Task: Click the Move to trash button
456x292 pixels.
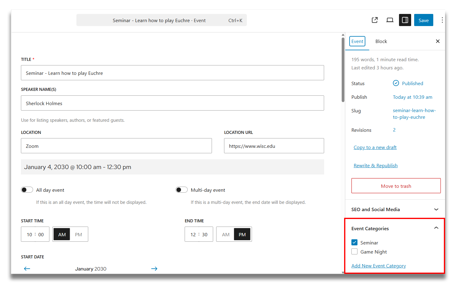Action: click(x=396, y=186)
